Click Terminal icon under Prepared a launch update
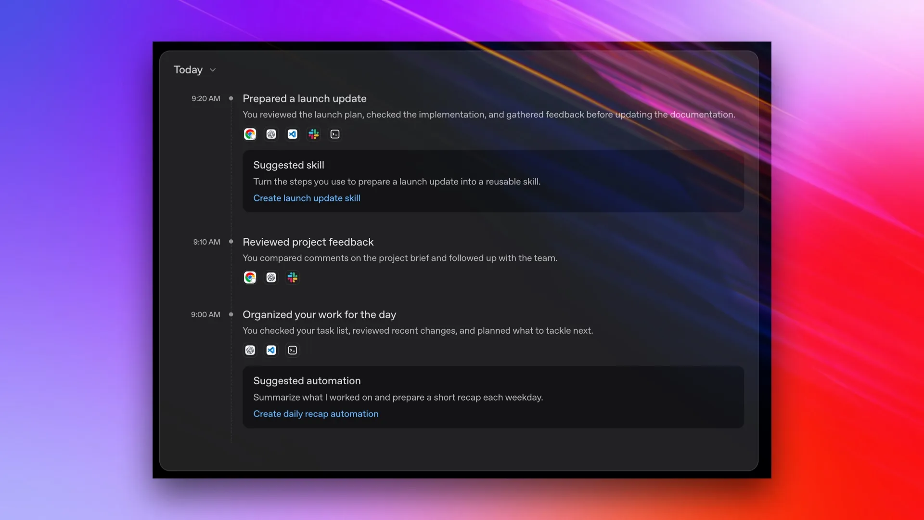The height and width of the screenshot is (520, 924). point(335,134)
